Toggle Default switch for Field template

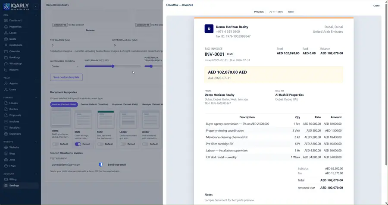coord(100,144)
